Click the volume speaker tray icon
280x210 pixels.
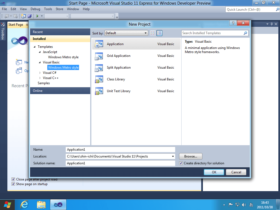coord(244,205)
